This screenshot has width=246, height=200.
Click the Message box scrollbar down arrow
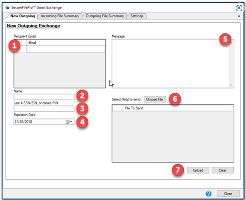(x=231, y=85)
